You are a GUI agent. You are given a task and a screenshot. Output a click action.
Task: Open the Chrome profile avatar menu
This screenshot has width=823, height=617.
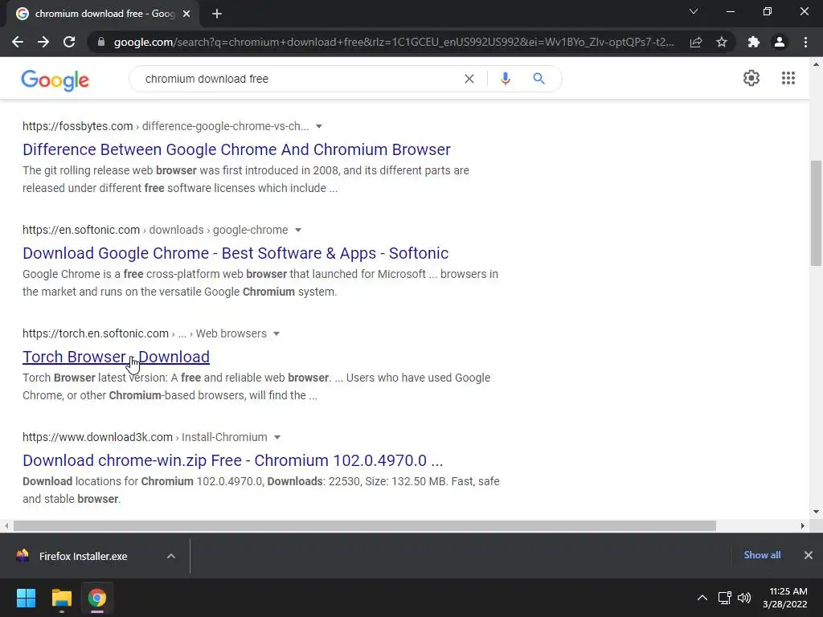point(780,42)
